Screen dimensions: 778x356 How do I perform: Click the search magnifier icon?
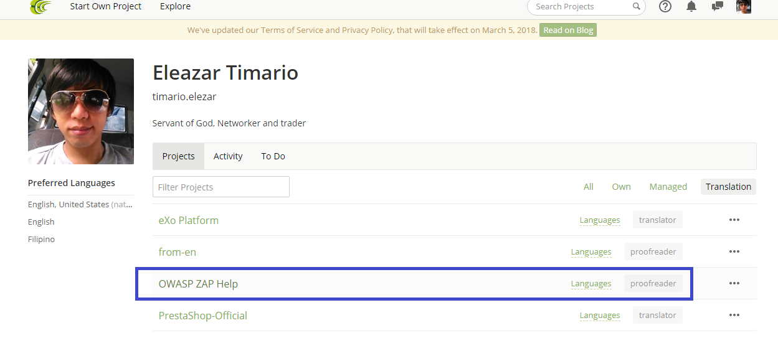tap(636, 7)
